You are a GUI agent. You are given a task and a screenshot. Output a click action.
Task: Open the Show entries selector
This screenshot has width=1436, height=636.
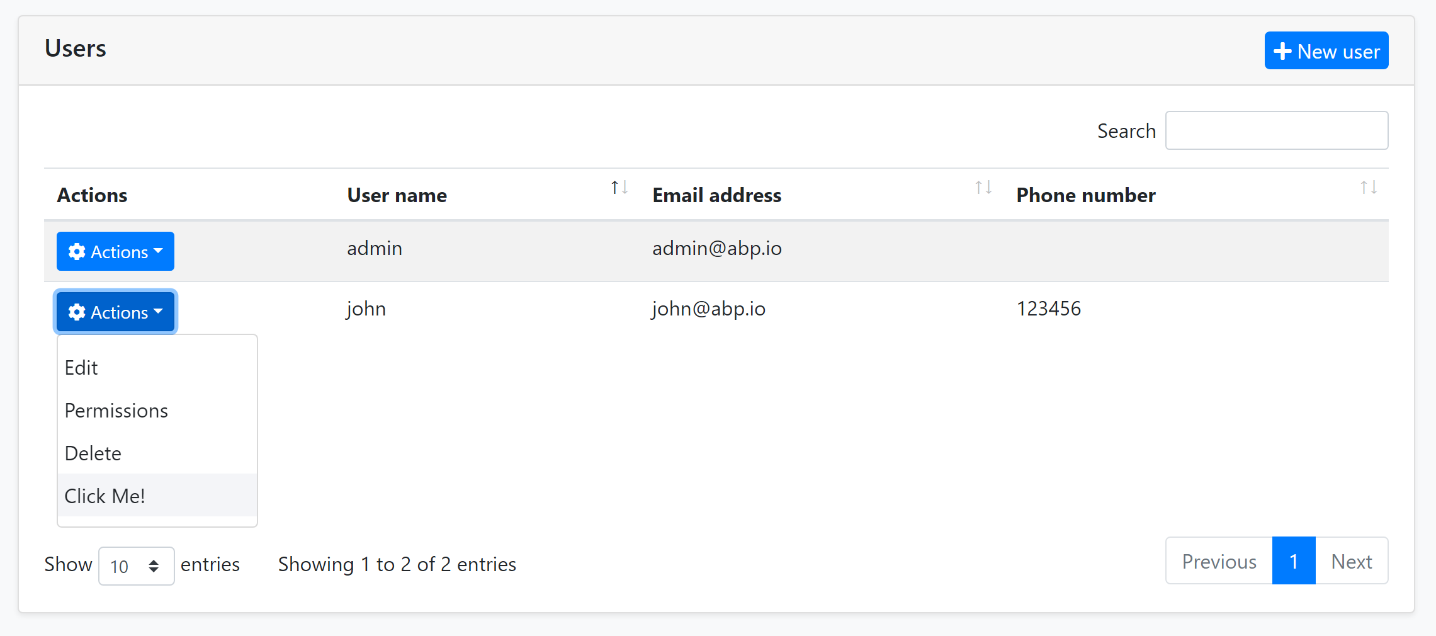pyautogui.click(x=136, y=565)
